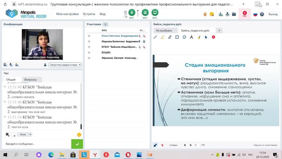Image resolution: width=282 pixels, height=159 pixels.
Task: Select the Не выбрано whiteboard tab
Action: 164,30
